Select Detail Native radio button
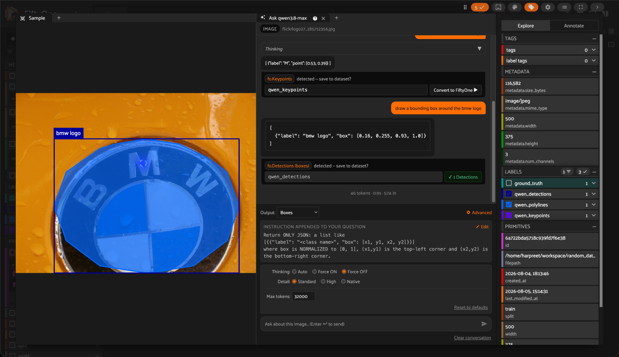Viewport: 619px width, 357px height. coord(343,281)
